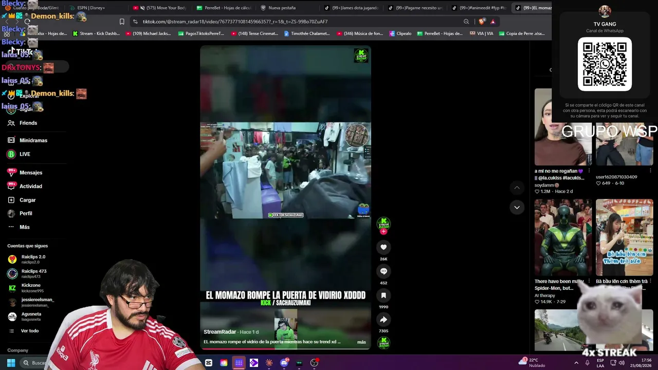Go to the next video with down arrow
The width and height of the screenshot is (658, 370).
point(517,207)
